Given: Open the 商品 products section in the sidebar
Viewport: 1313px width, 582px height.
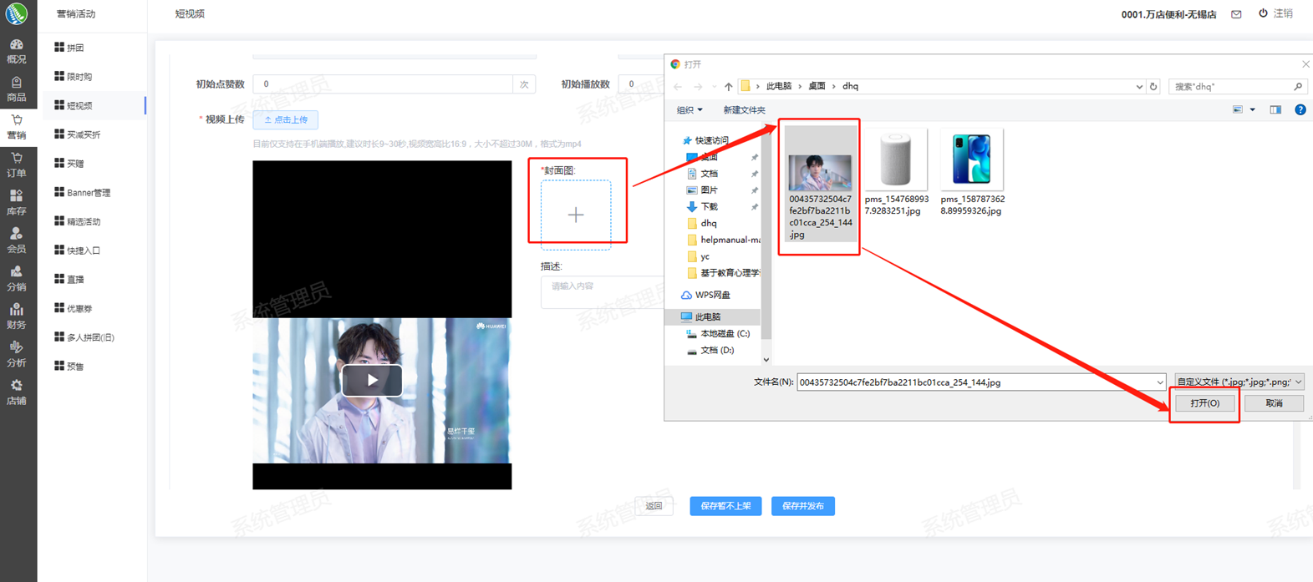Looking at the screenshot, I should [17, 89].
